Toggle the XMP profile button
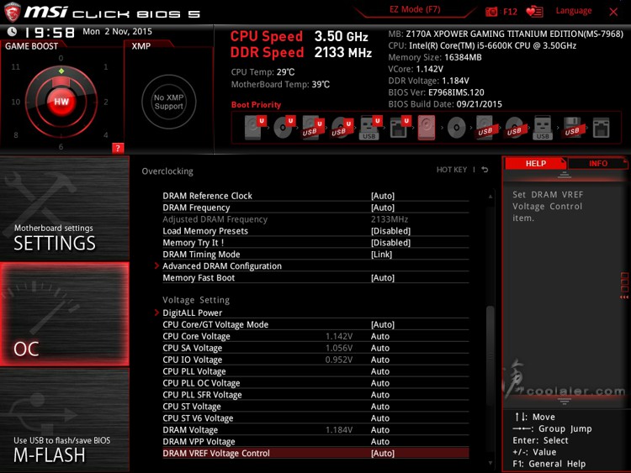This screenshot has width=631, height=473. point(168,102)
